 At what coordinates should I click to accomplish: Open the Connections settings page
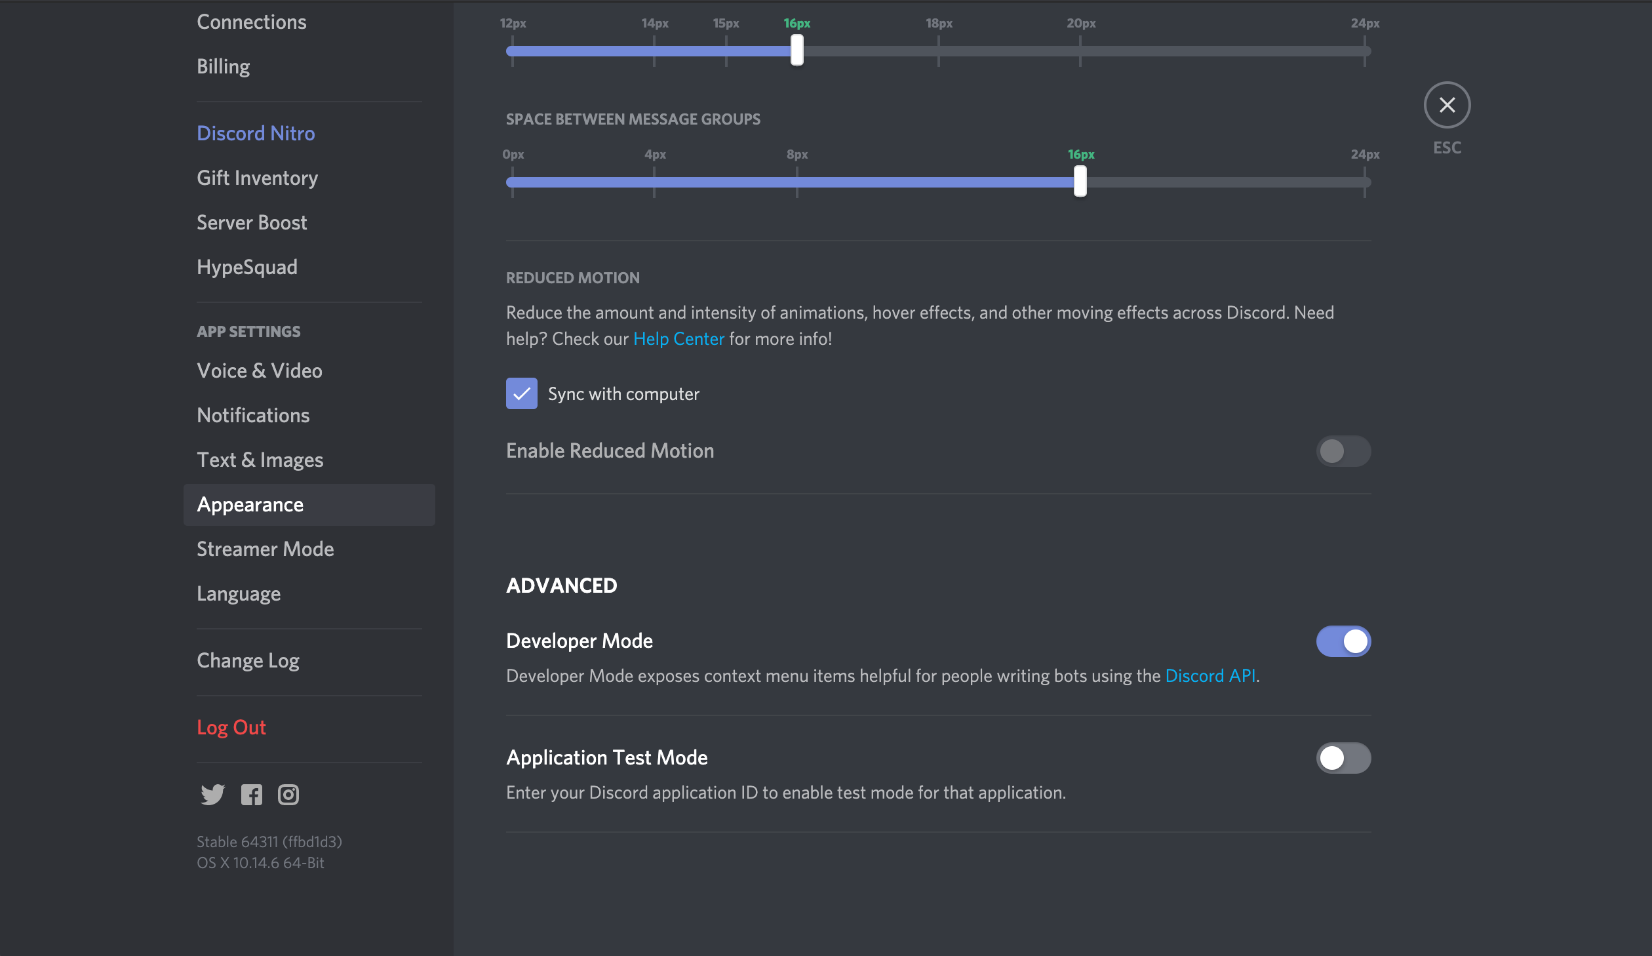(309, 22)
